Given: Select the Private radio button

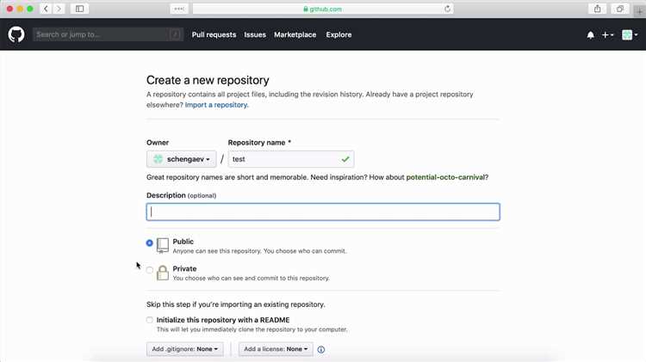Looking at the screenshot, I should click(x=150, y=270).
